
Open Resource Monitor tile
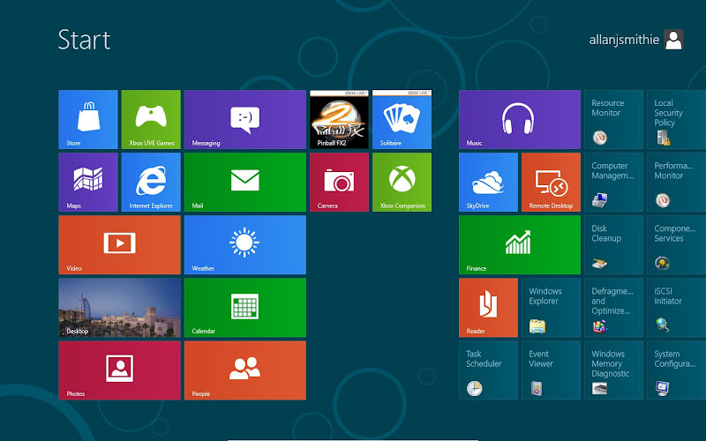click(x=613, y=119)
